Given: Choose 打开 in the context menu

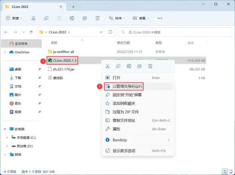Looking at the screenshot, I should click(x=138, y=78).
